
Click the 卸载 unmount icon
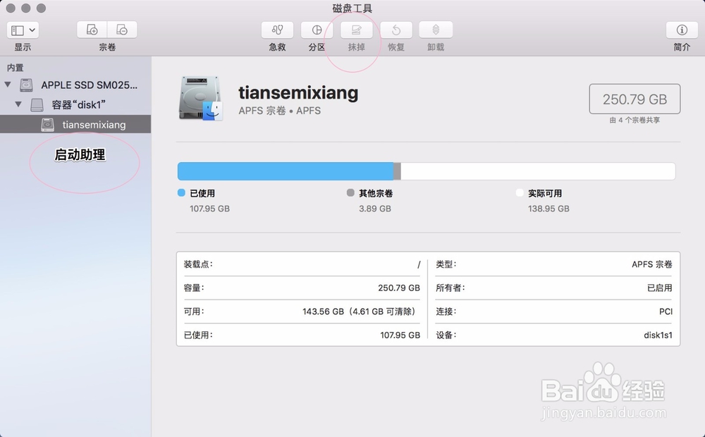[x=435, y=30]
